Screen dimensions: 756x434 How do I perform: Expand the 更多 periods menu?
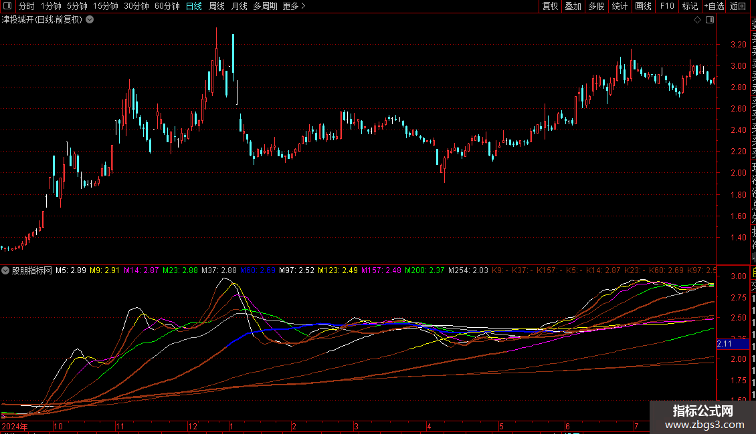tap(294, 6)
